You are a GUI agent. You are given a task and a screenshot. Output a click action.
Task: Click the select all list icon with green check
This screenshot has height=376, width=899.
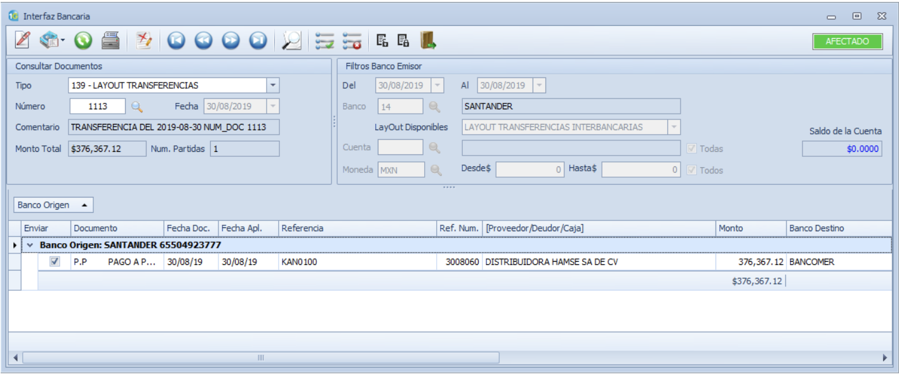coord(325,41)
